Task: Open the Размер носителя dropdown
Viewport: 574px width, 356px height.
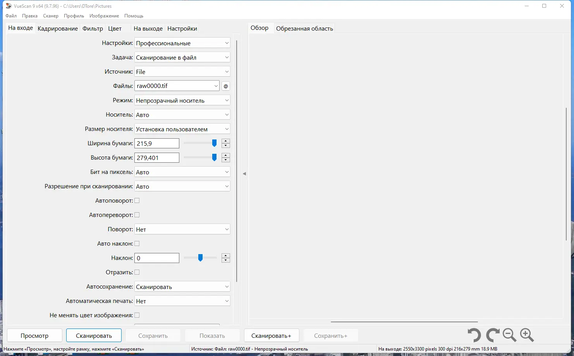Action: coord(182,129)
